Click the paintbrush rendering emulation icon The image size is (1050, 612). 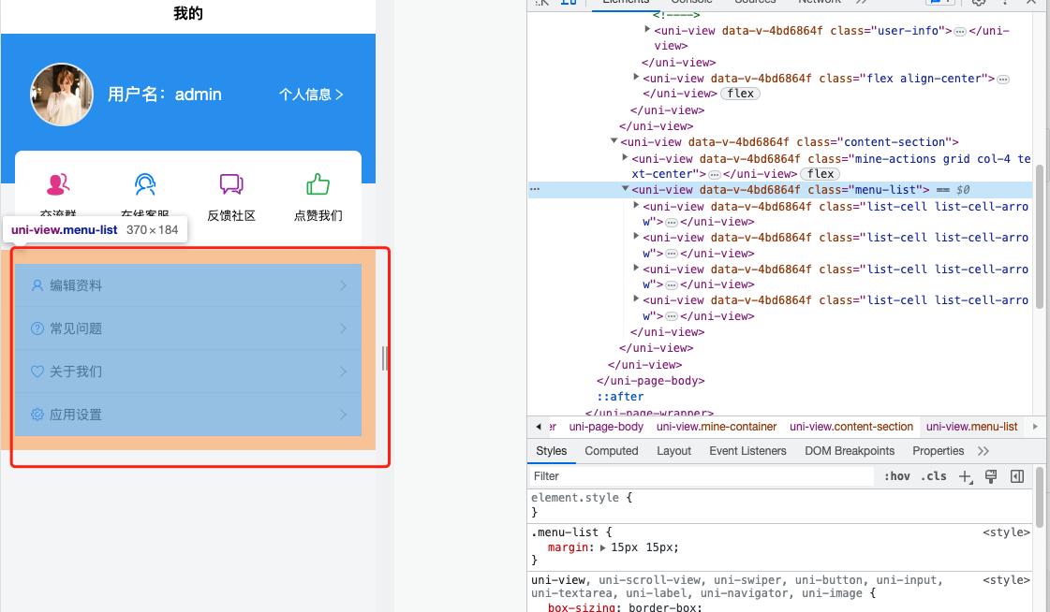coord(991,476)
